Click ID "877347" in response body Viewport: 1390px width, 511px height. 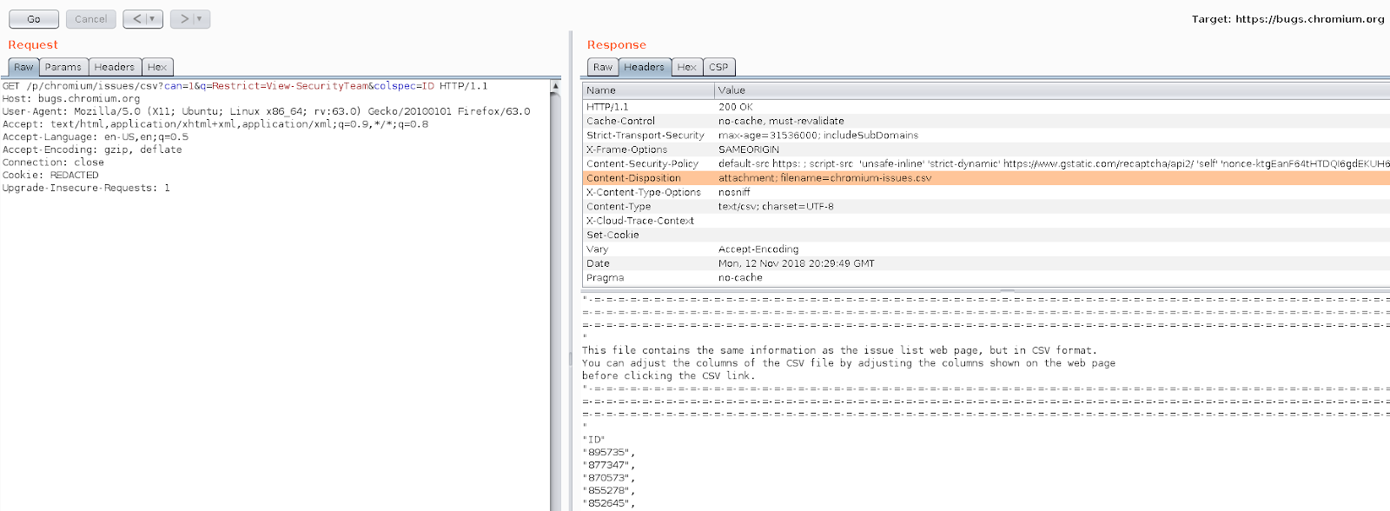(x=609, y=465)
